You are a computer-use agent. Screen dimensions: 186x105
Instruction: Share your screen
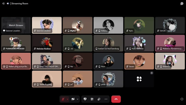click(85, 99)
